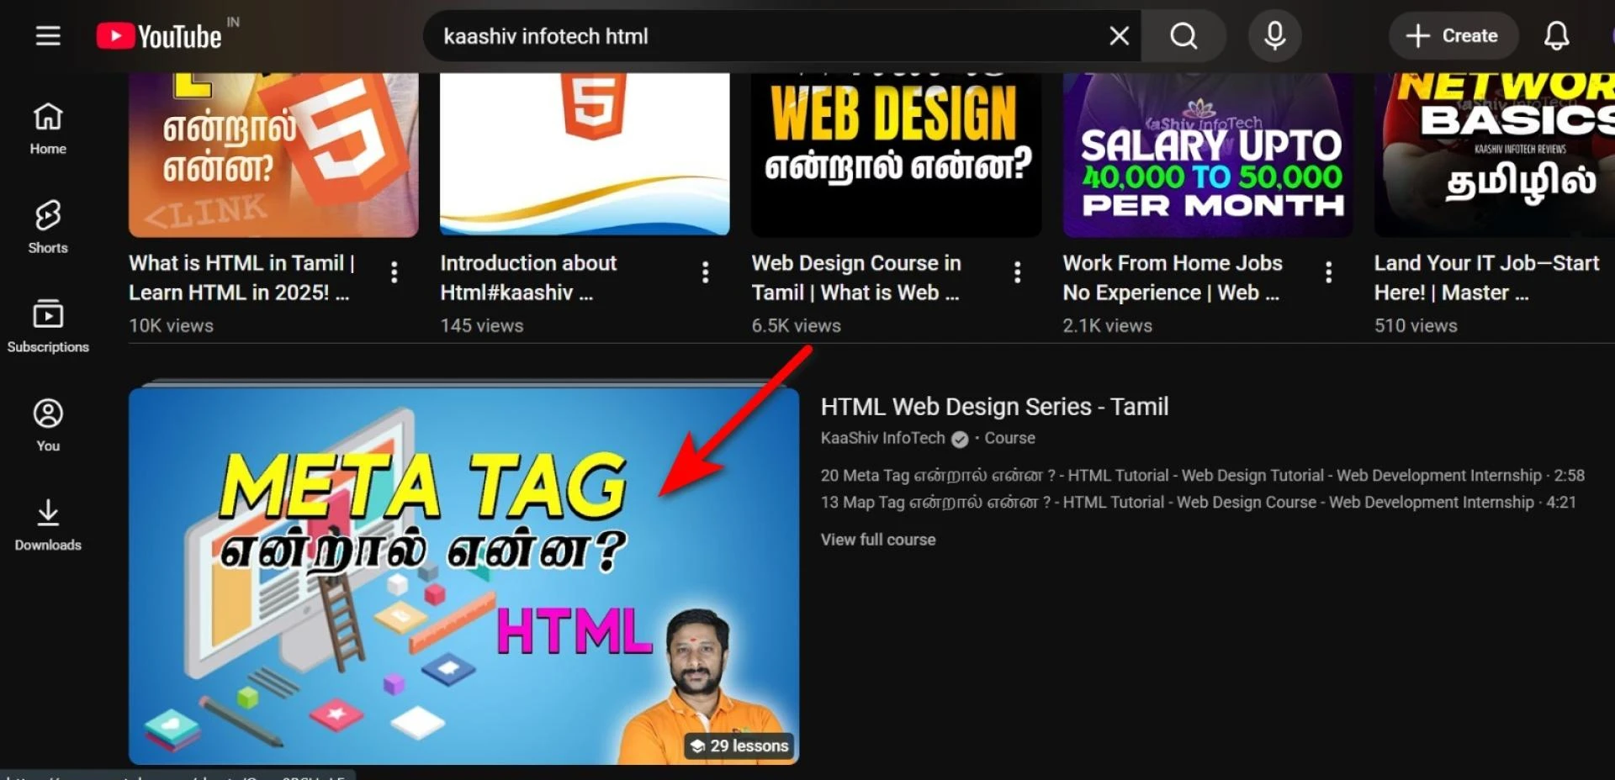Open the 13 Map Tag lesson row
This screenshot has width=1615, height=780.
point(1199,503)
